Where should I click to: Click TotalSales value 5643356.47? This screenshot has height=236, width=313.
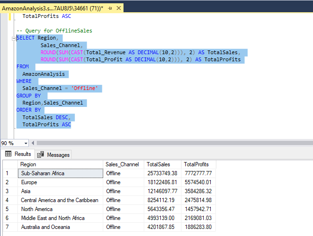163,209
